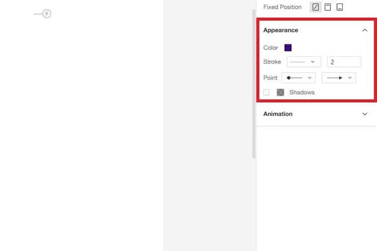Click the Appearance section header

(281, 30)
